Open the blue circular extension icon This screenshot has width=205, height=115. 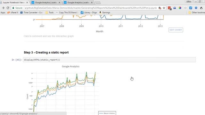coord(196,8)
